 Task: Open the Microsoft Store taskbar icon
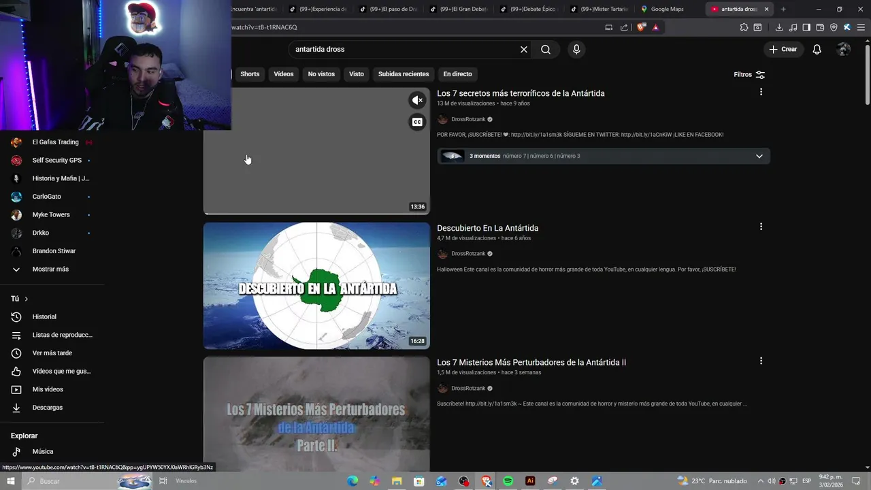(419, 481)
